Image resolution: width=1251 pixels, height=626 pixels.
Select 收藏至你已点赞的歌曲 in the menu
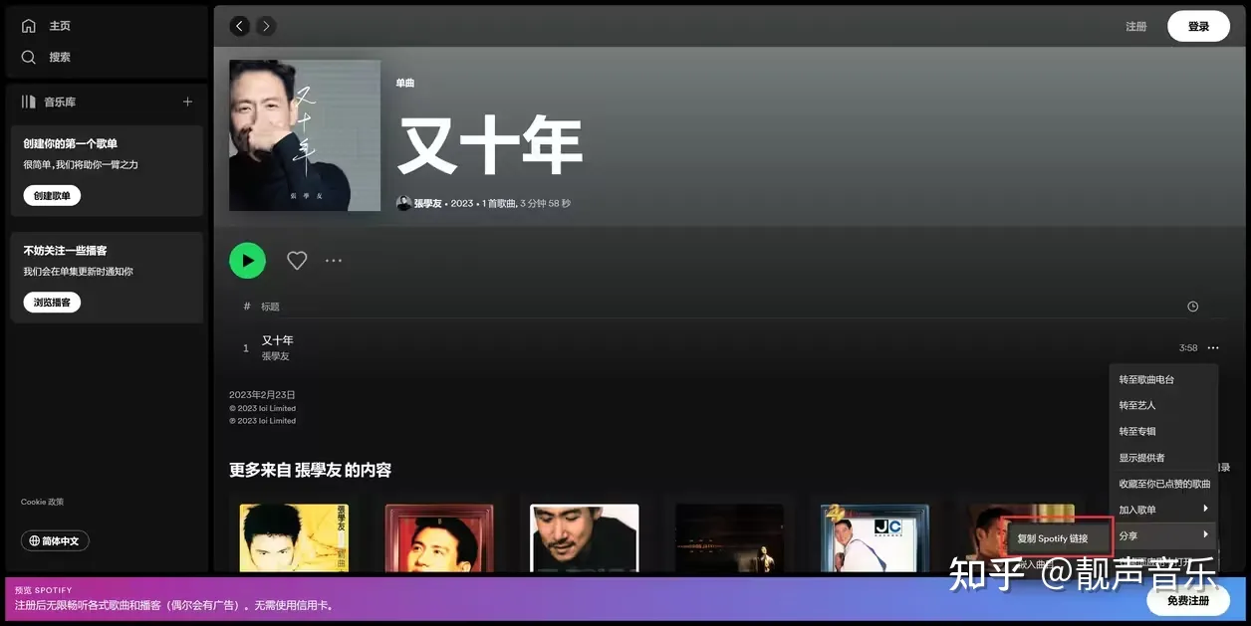[1163, 484]
